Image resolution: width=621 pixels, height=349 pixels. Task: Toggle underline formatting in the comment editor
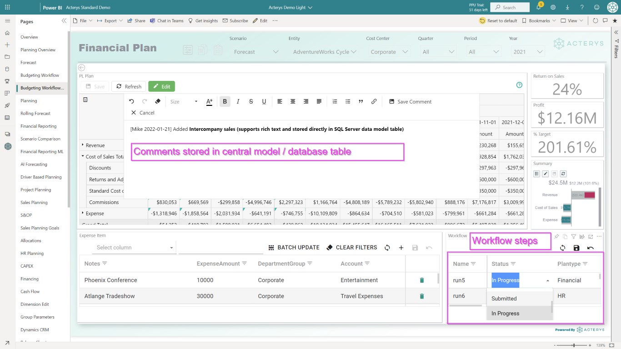point(264,102)
